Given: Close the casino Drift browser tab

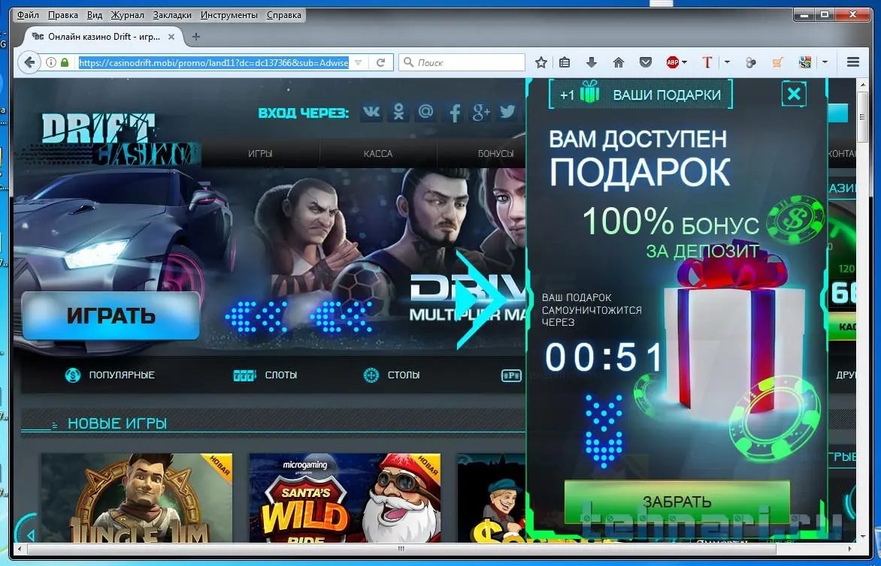Looking at the screenshot, I should [171, 37].
